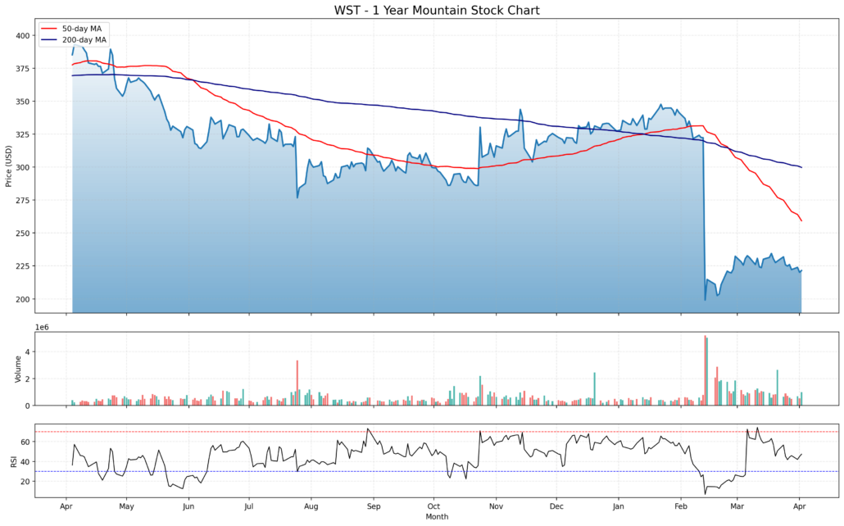Select the "Jul" tick label on the x-axis
844x526 pixels.
point(248,506)
